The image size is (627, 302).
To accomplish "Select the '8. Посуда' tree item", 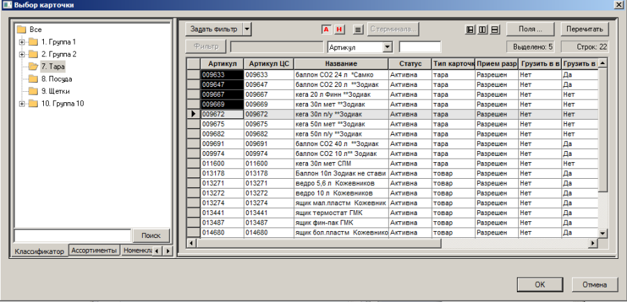I will click(56, 79).
